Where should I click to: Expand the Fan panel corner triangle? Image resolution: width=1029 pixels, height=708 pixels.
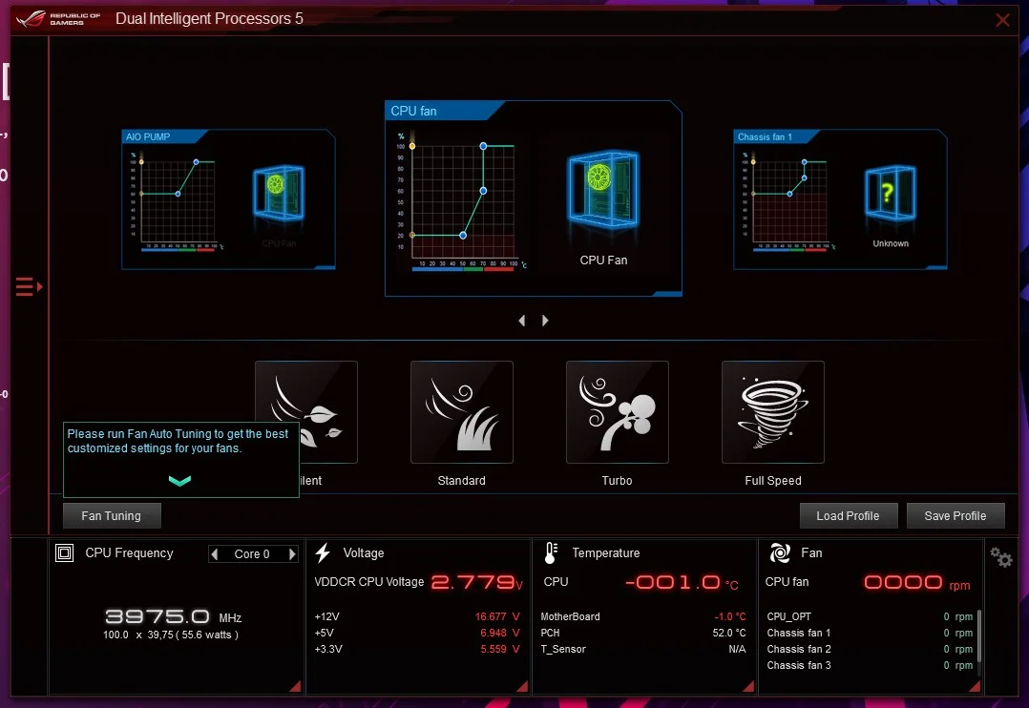point(975,686)
